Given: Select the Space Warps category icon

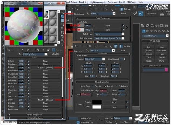Looking at the screenshot, I should click(x=164, y=31).
